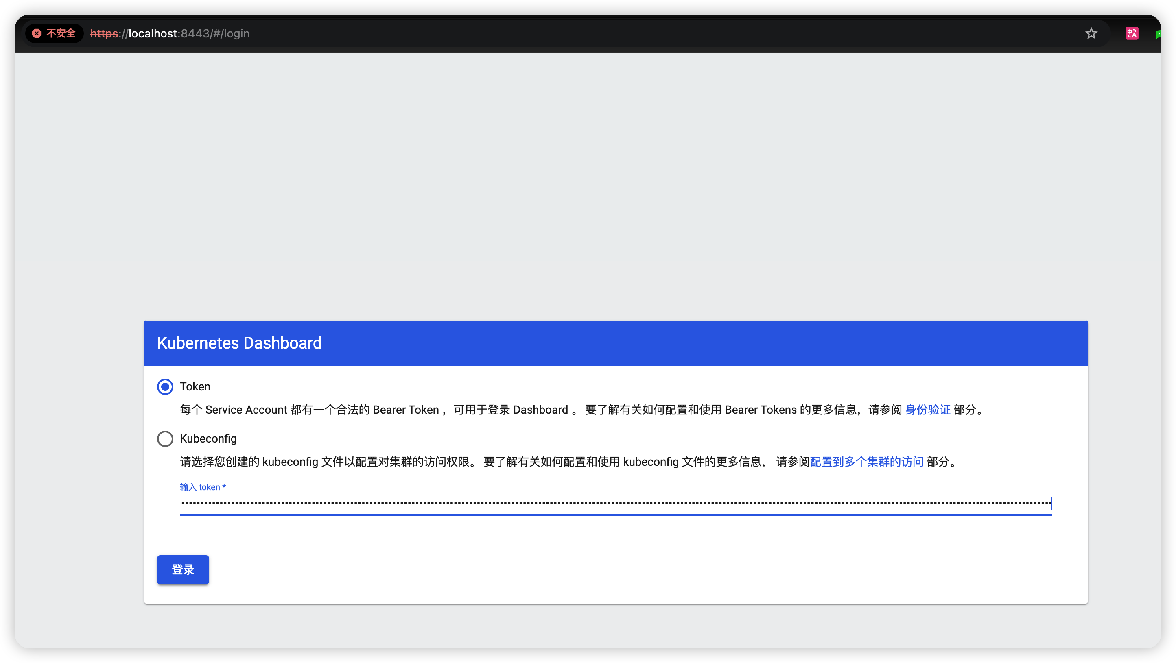The width and height of the screenshot is (1176, 663).
Task: Click the Kubernetes Dashboard header title
Action: (x=239, y=342)
